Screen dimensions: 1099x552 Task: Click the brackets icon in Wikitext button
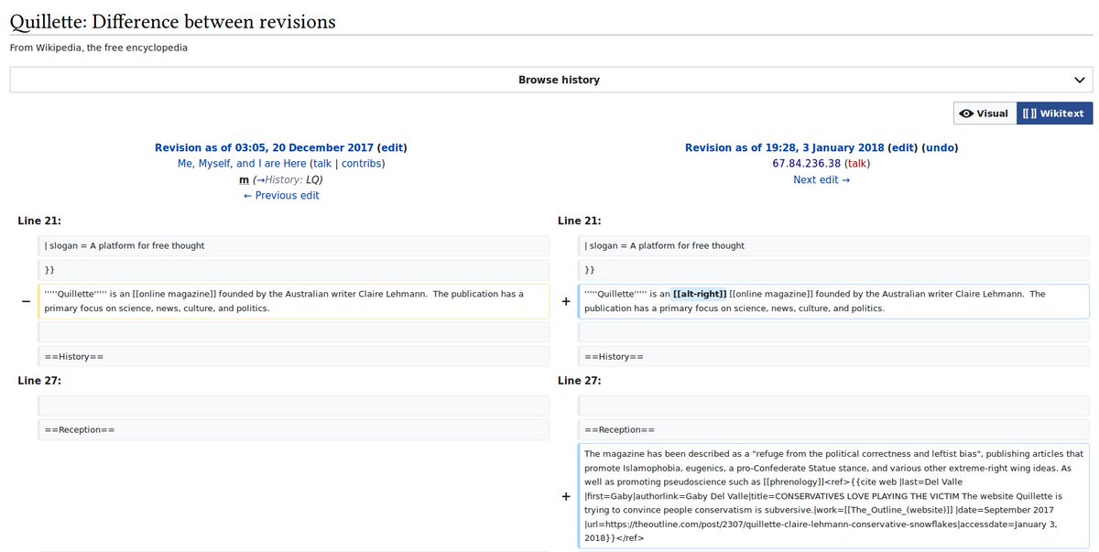pos(1029,114)
